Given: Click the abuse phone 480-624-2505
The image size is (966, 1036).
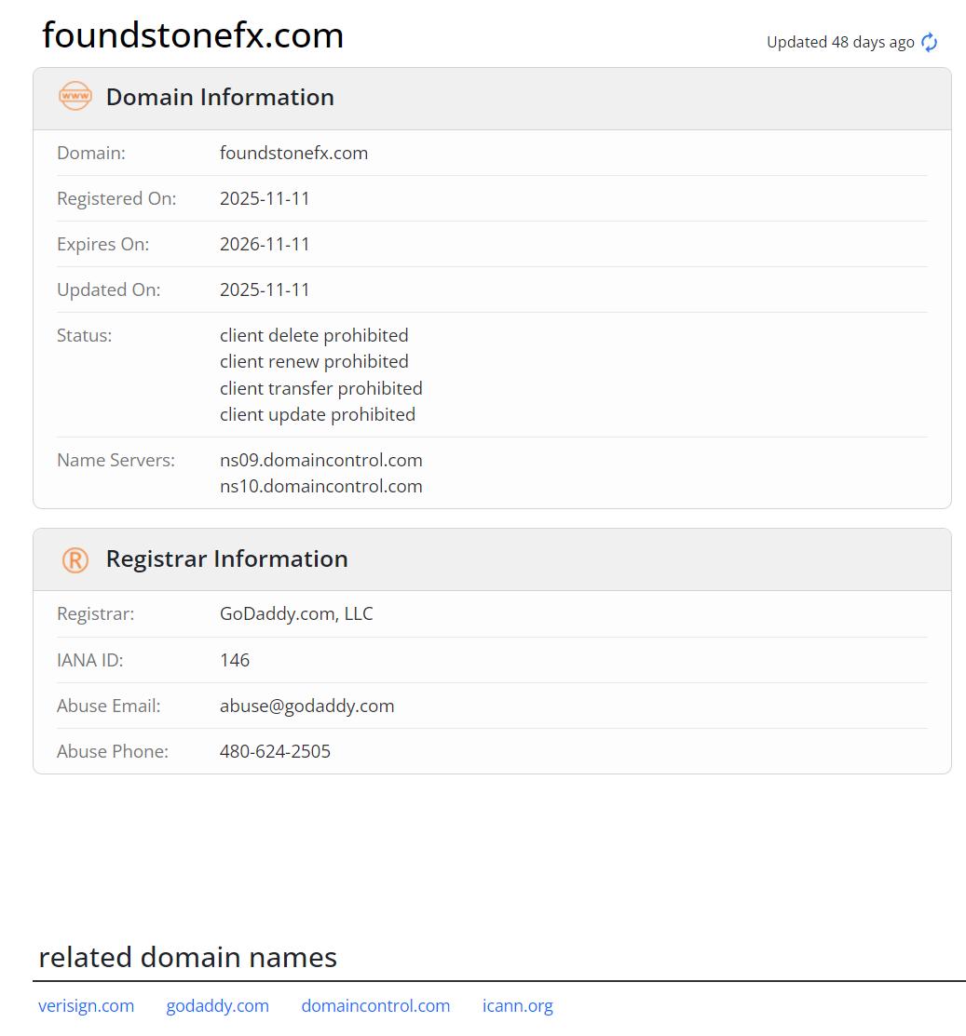Looking at the screenshot, I should pyautogui.click(x=275, y=751).
